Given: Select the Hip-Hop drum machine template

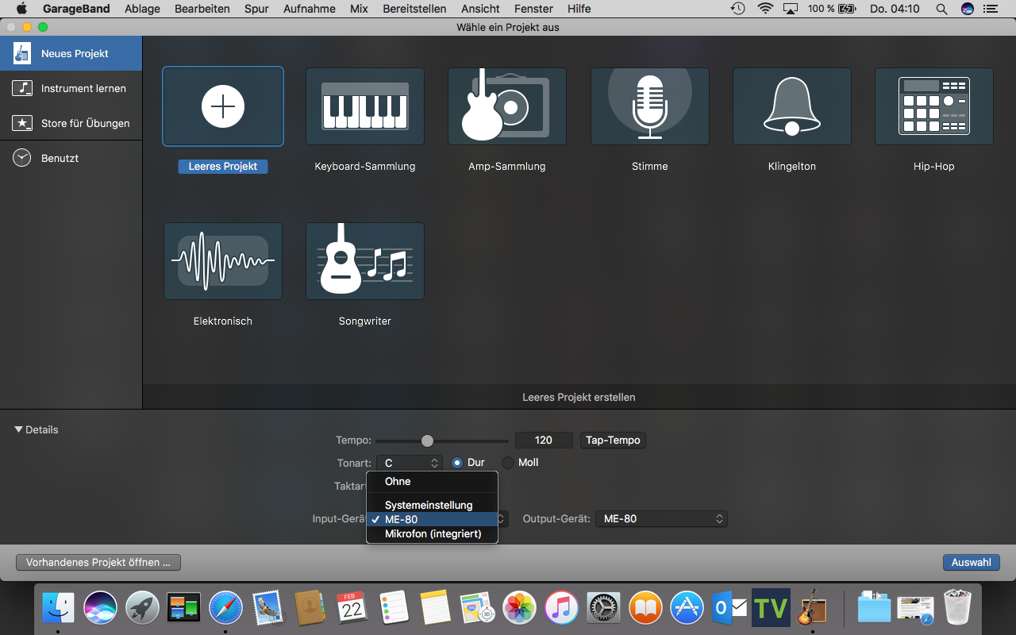Looking at the screenshot, I should [x=934, y=106].
